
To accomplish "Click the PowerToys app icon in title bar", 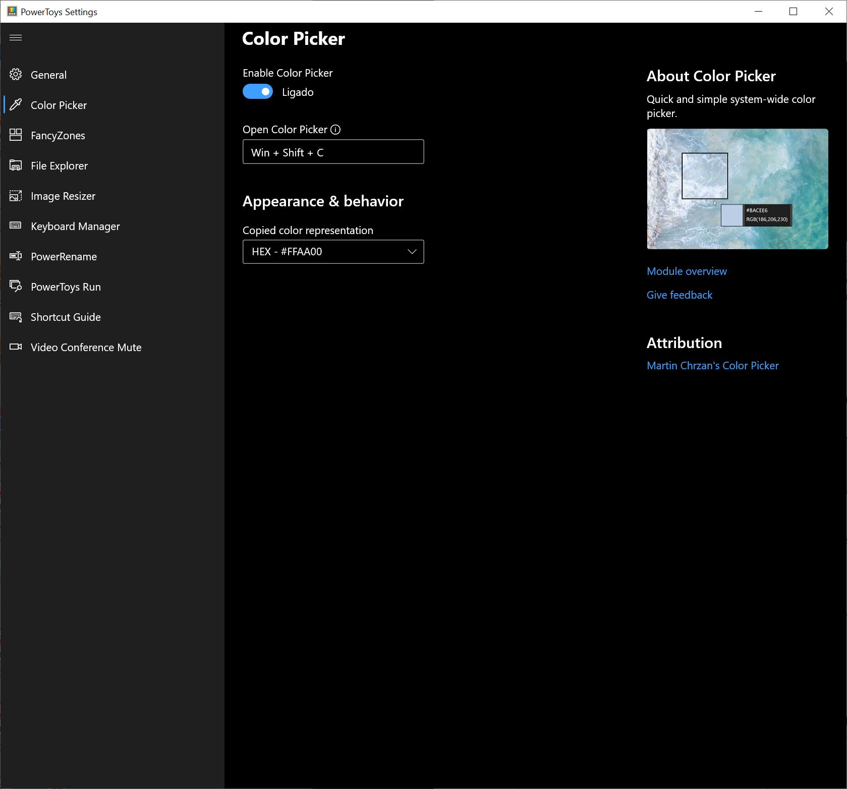I will [12, 11].
